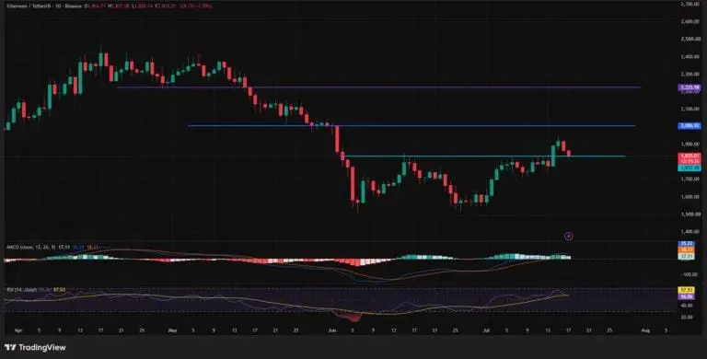Select the purple horizontal resistance line

(x=378, y=87)
